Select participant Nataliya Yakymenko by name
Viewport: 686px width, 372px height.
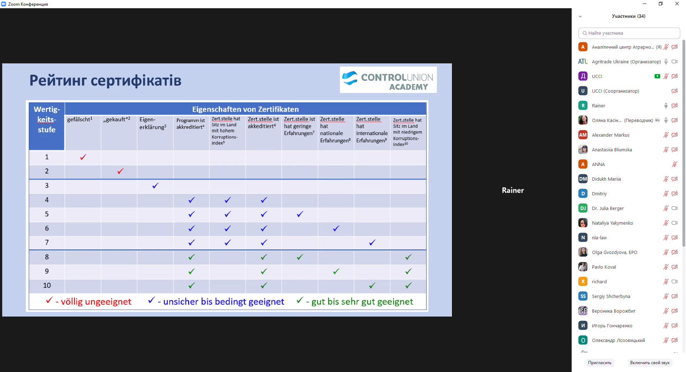point(612,223)
